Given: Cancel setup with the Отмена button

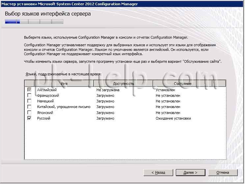Looking at the screenshot, I should tap(223, 172).
